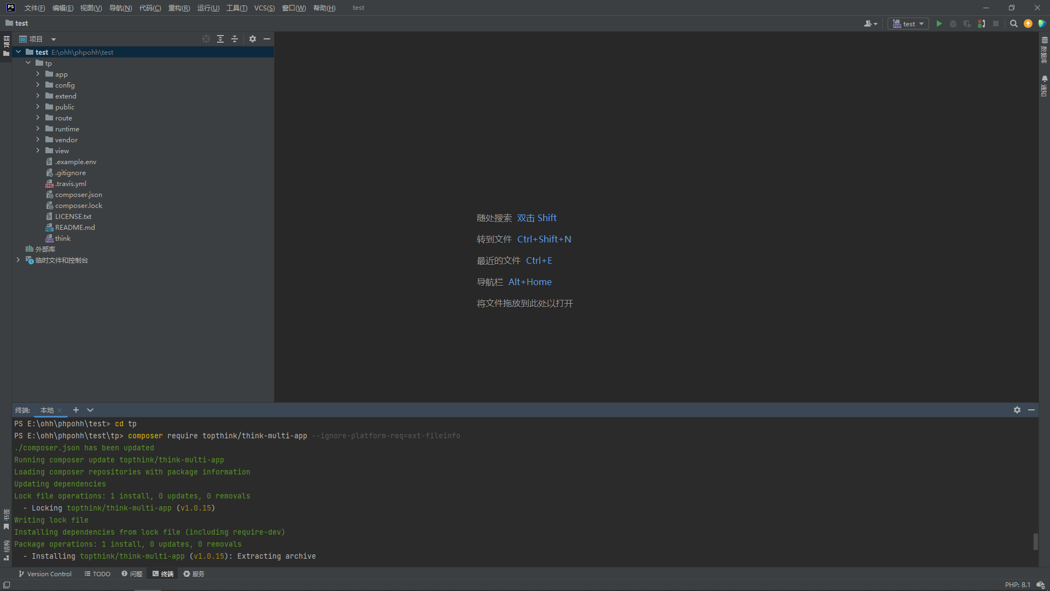Collapse the tp folder
This screenshot has height=591, width=1050.
[28, 63]
